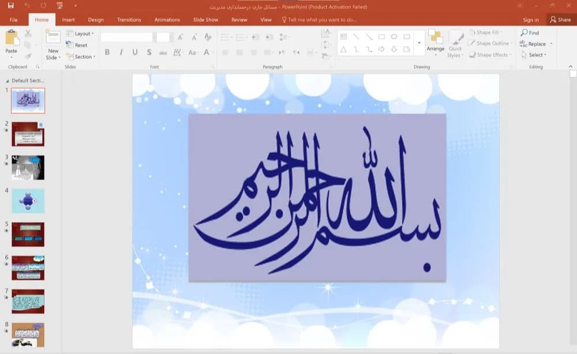Select the Triangle shape in the gallery
The width and height of the screenshot is (577, 354).
click(x=343, y=49)
